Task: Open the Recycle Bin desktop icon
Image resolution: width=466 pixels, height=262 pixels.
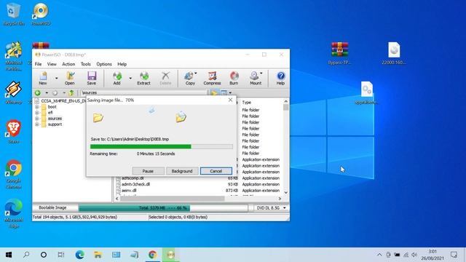Action: pyautogui.click(x=13, y=14)
